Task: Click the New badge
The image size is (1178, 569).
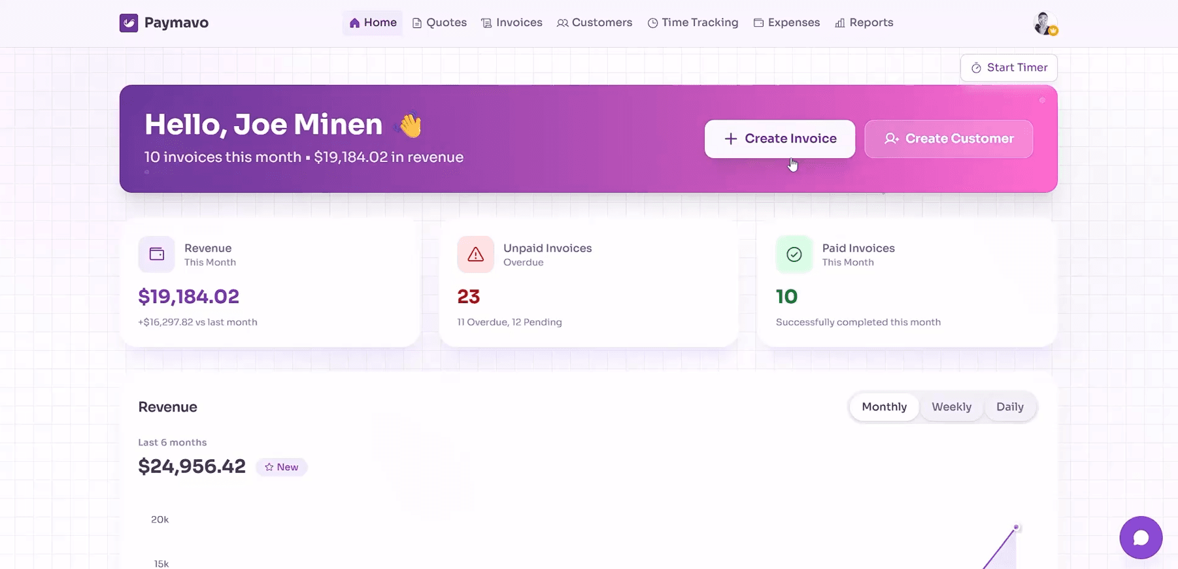Action: coord(281,467)
